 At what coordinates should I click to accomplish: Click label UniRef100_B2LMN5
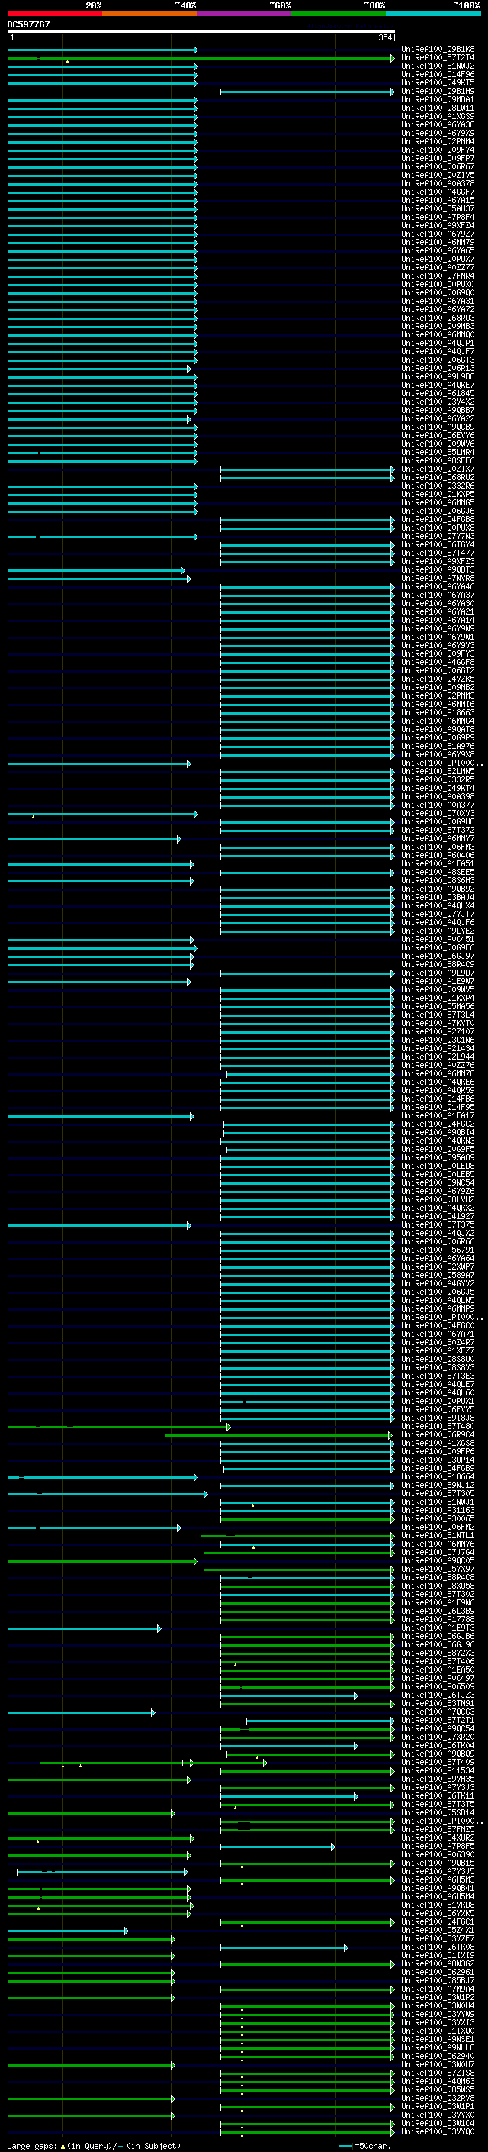[438, 771]
